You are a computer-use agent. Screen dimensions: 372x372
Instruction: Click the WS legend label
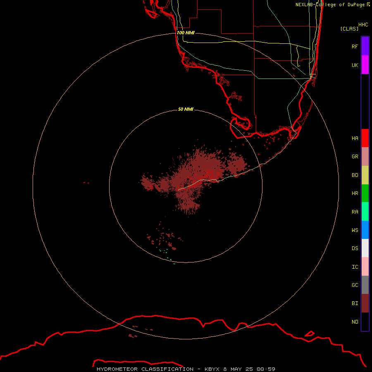(x=355, y=230)
